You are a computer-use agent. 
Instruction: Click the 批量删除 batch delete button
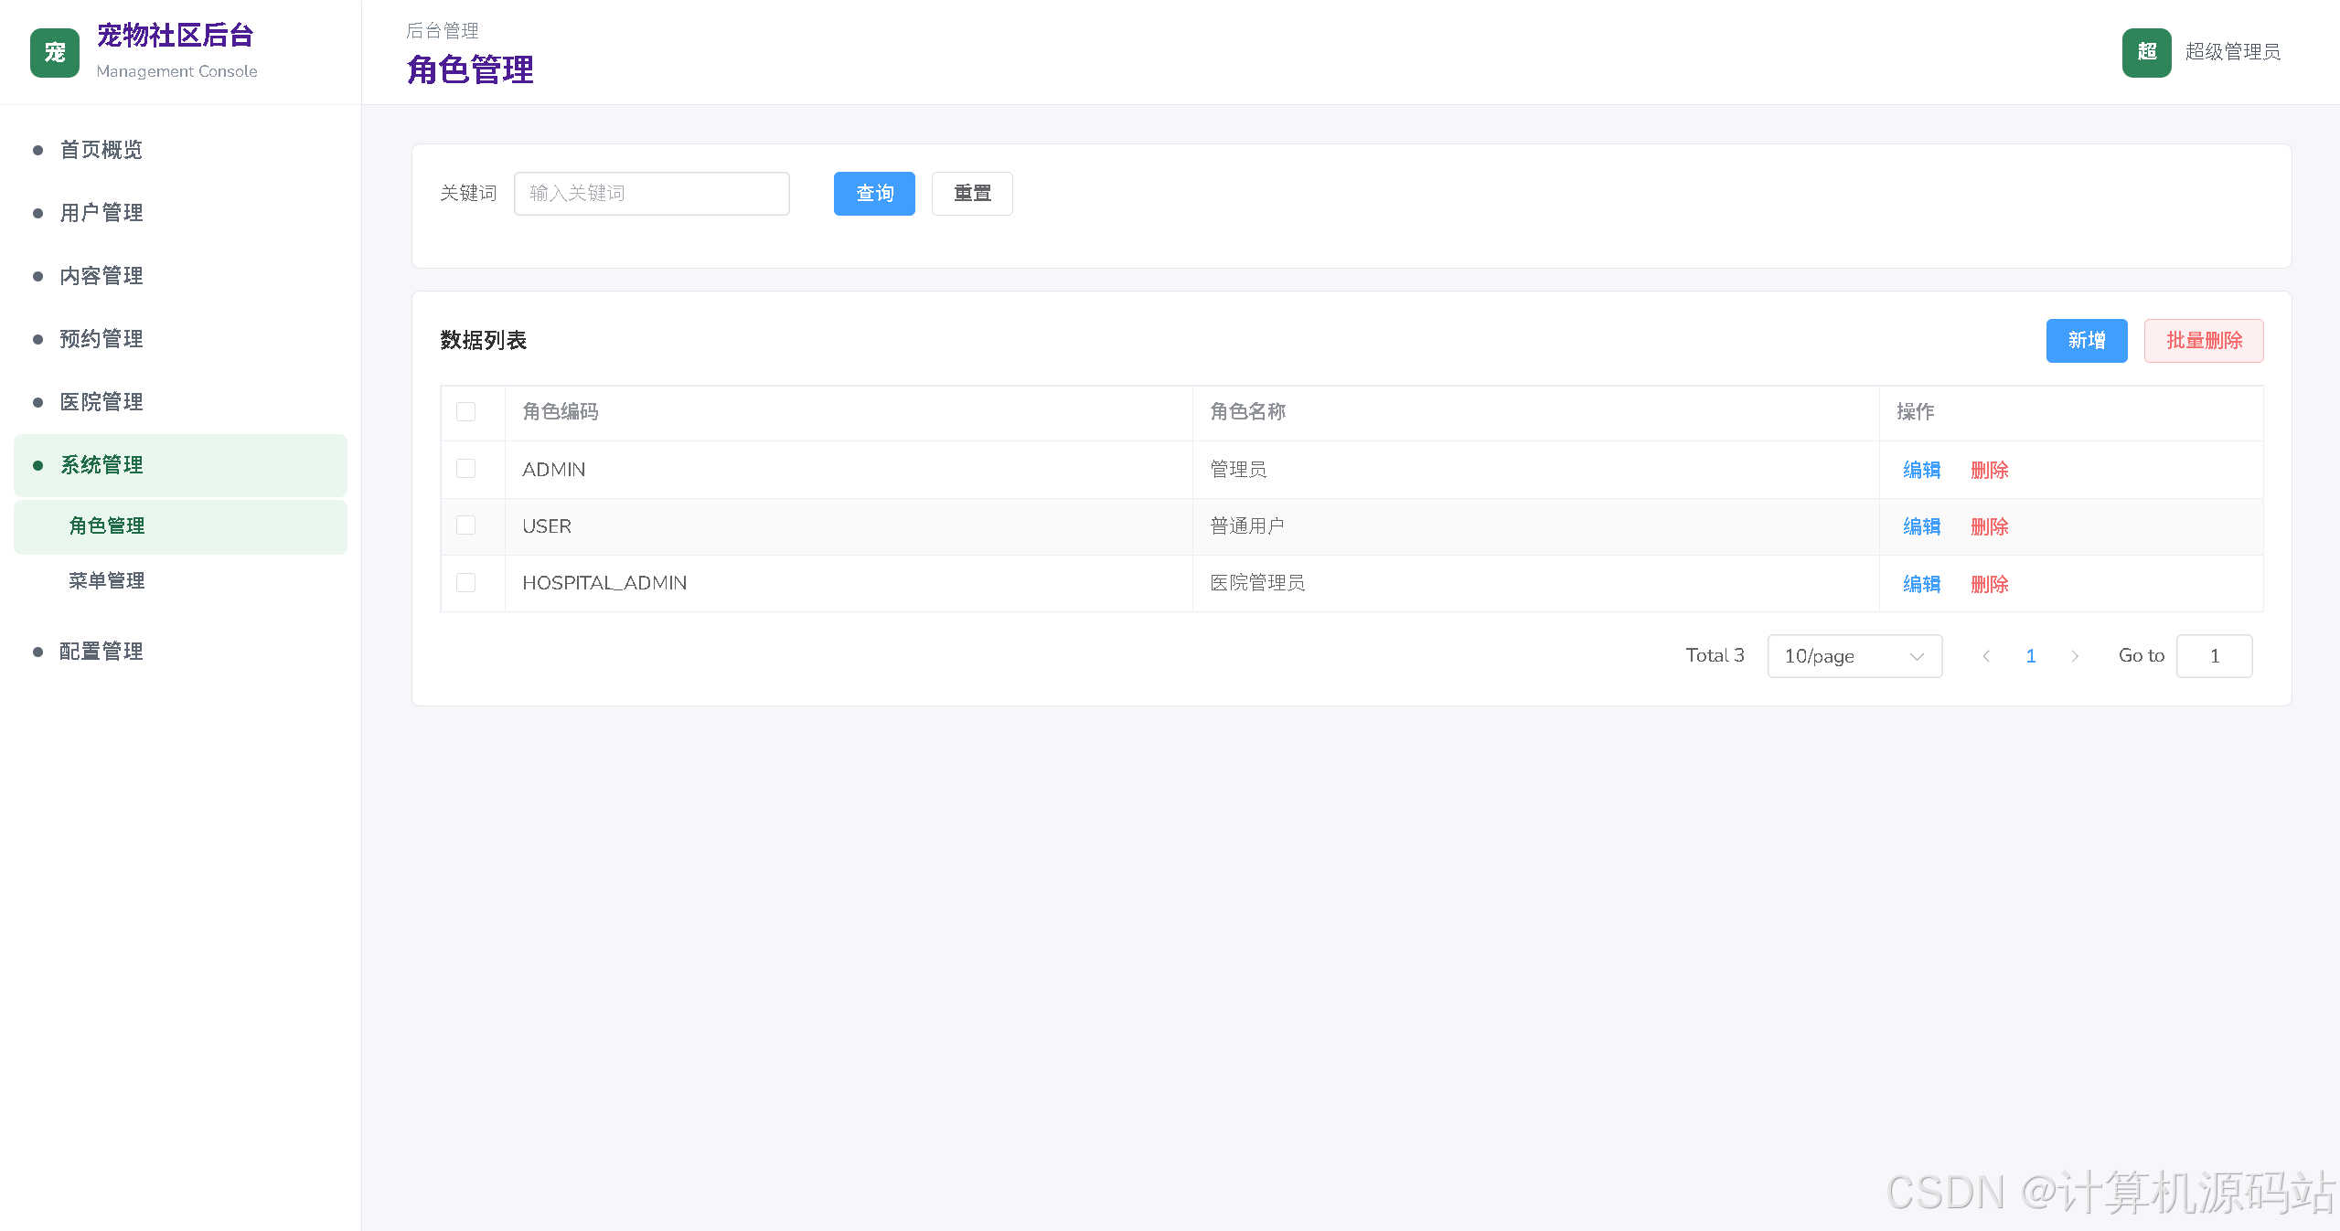(2204, 341)
